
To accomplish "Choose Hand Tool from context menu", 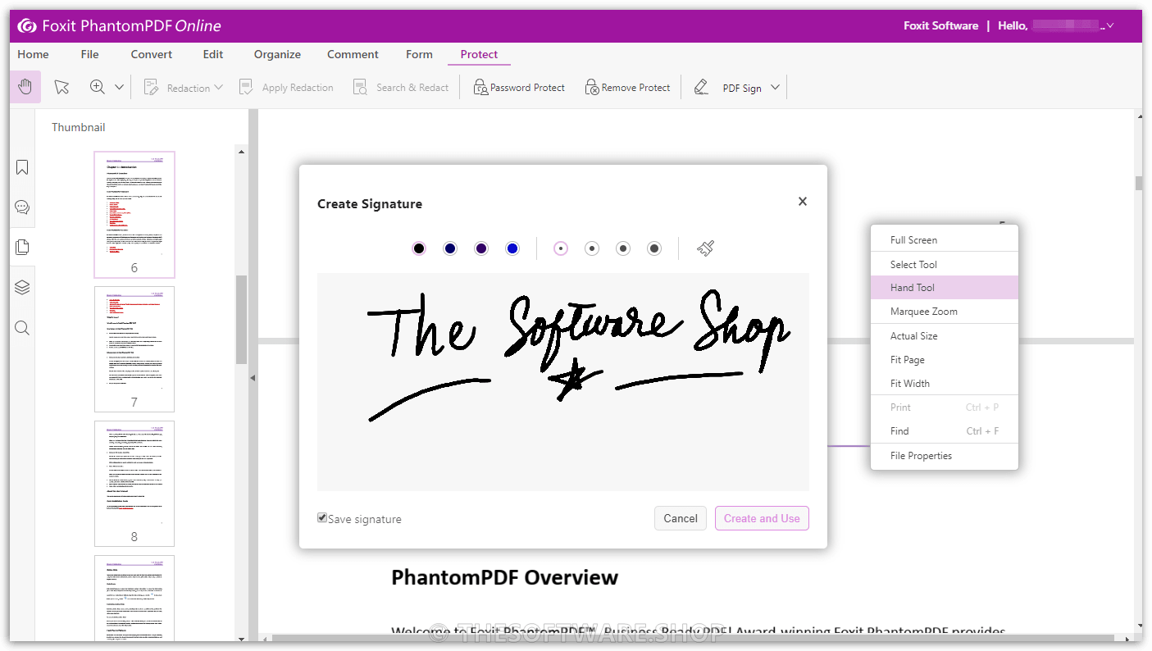I will pyautogui.click(x=945, y=288).
